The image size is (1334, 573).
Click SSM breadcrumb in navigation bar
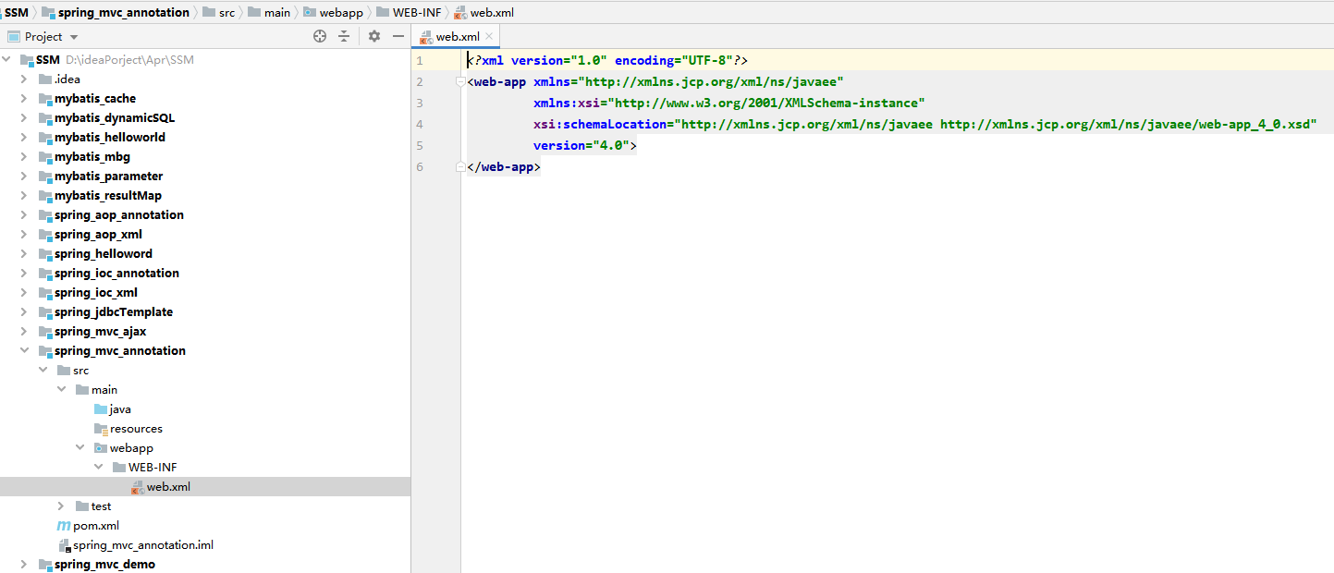[17, 12]
